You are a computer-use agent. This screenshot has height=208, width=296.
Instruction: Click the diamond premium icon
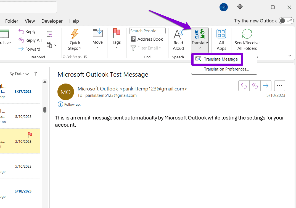click(x=240, y=7)
